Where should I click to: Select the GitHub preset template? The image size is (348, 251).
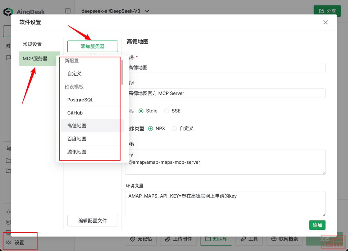pyautogui.click(x=92, y=113)
